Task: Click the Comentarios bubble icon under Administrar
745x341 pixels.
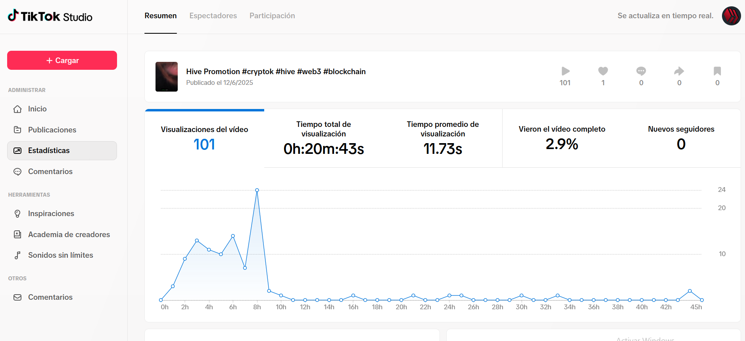Action: coord(17,172)
